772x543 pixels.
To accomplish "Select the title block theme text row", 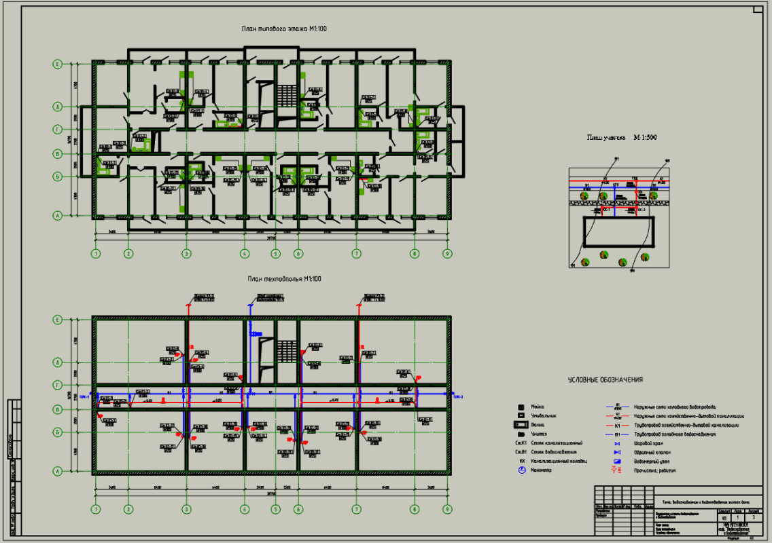I will 707,501.
